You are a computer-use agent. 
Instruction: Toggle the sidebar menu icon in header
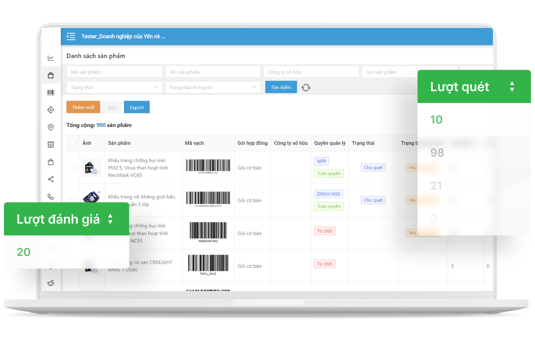click(71, 37)
